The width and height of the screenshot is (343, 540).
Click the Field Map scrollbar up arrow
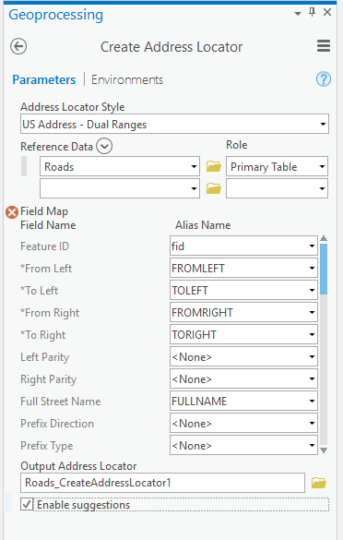pyautogui.click(x=324, y=238)
